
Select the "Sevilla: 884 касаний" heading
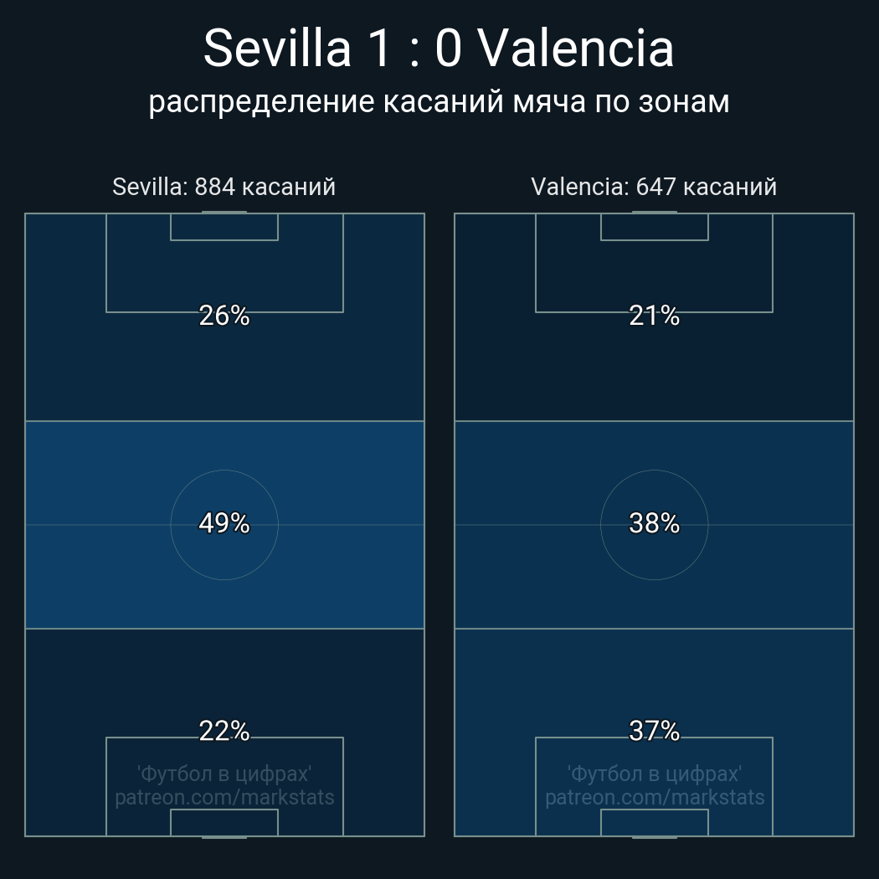click(x=224, y=187)
